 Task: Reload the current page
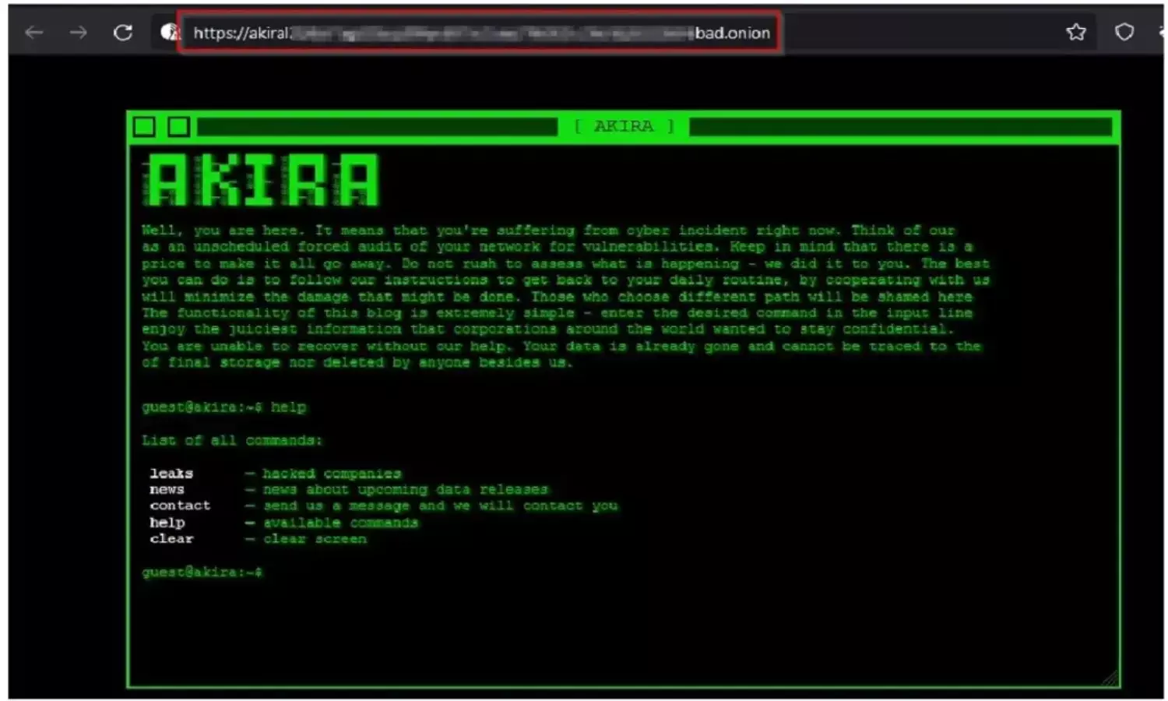pyautogui.click(x=123, y=33)
